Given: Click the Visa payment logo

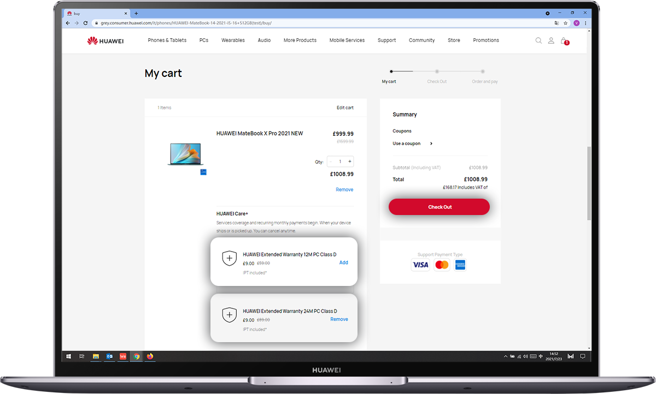Looking at the screenshot, I should click(x=420, y=265).
